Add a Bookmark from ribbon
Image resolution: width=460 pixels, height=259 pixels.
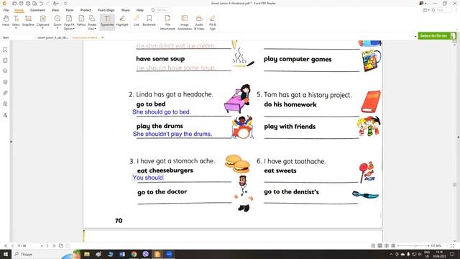pyautogui.click(x=149, y=21)
